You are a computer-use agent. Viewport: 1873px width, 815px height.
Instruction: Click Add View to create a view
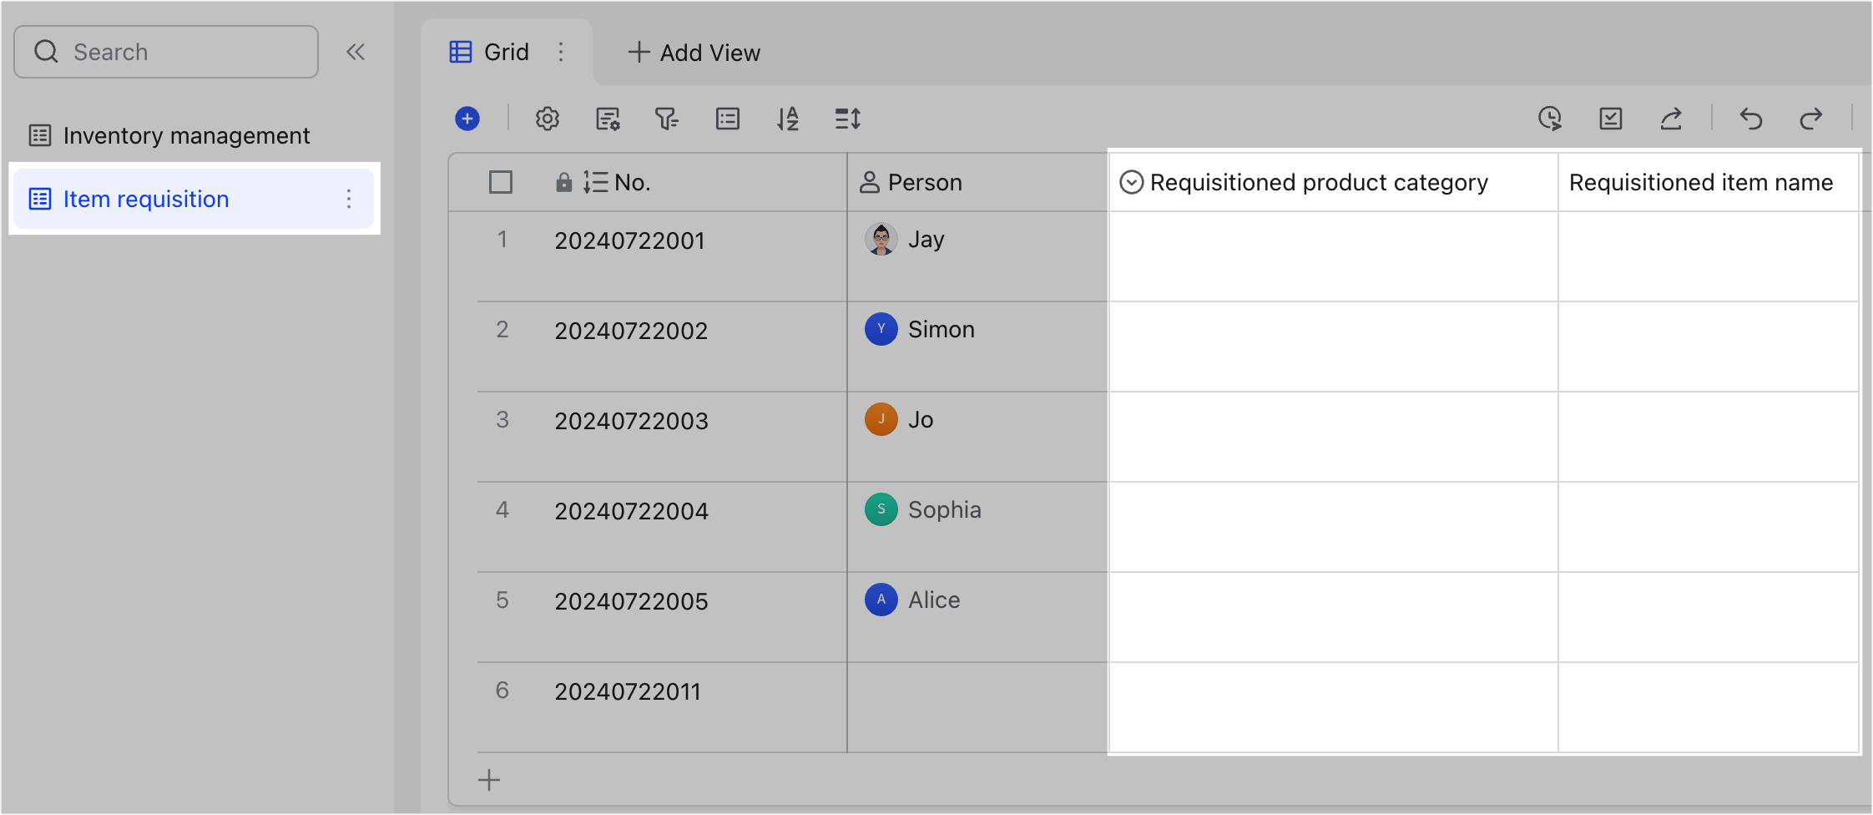pyautogui.click(x=693, y=52)
